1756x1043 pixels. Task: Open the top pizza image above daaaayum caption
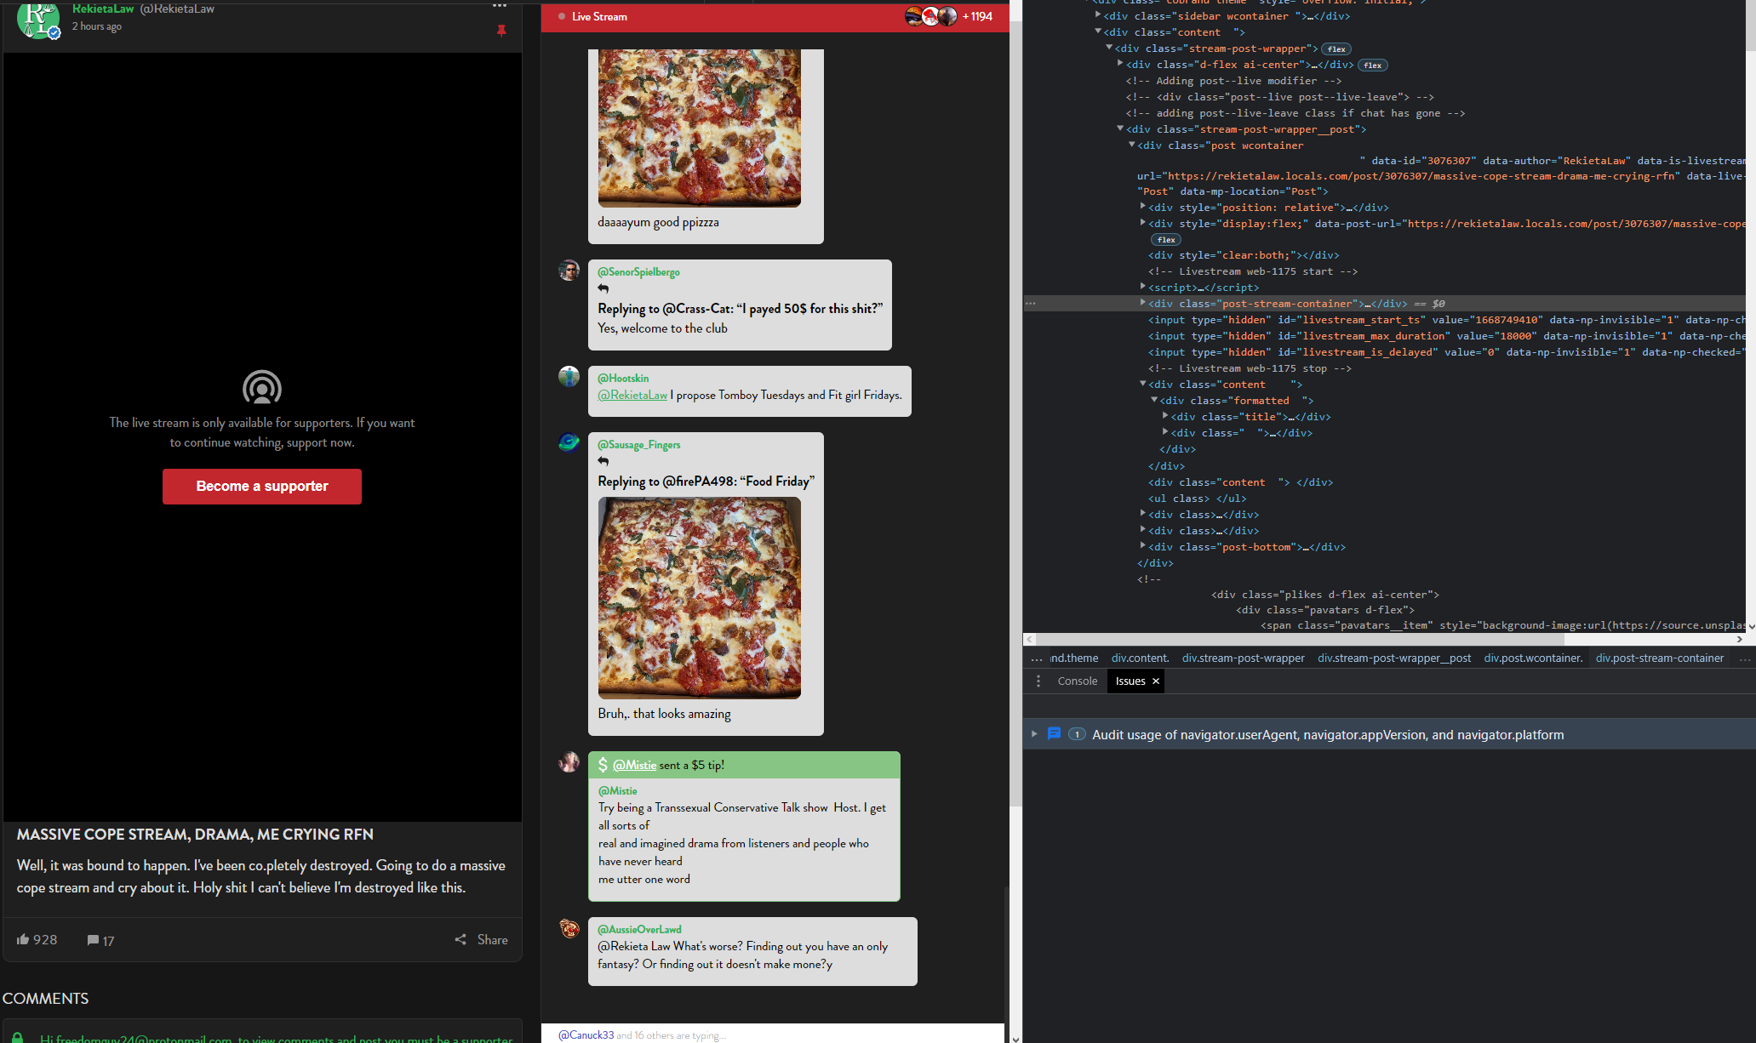700,128
